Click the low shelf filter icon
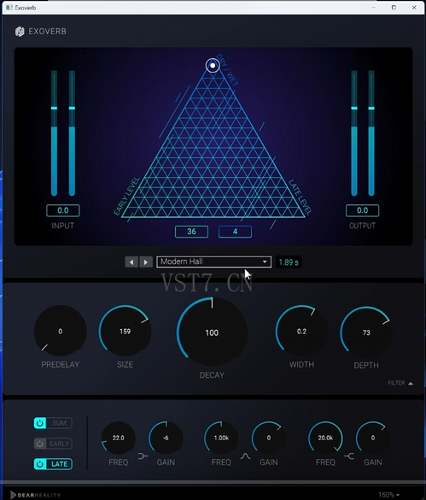The image size is (426, 500). click(143, 456)
